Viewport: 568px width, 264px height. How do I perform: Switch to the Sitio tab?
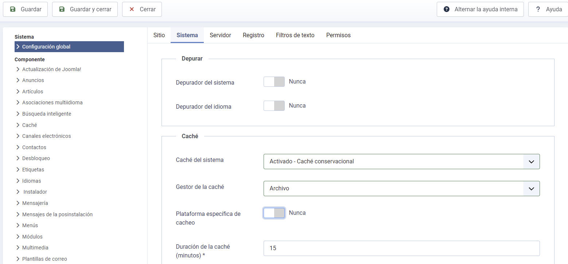pos(159,35)
